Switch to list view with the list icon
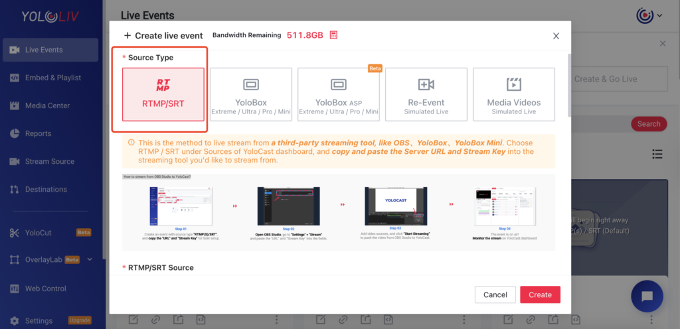Image resolution: width=680 pixels, height=329 pixels. [x=657, y=154]
